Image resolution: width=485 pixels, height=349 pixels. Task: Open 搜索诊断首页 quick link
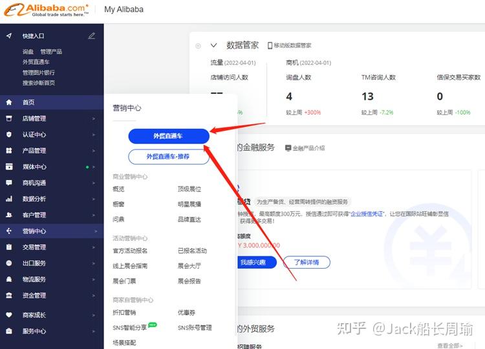point(39,83)
